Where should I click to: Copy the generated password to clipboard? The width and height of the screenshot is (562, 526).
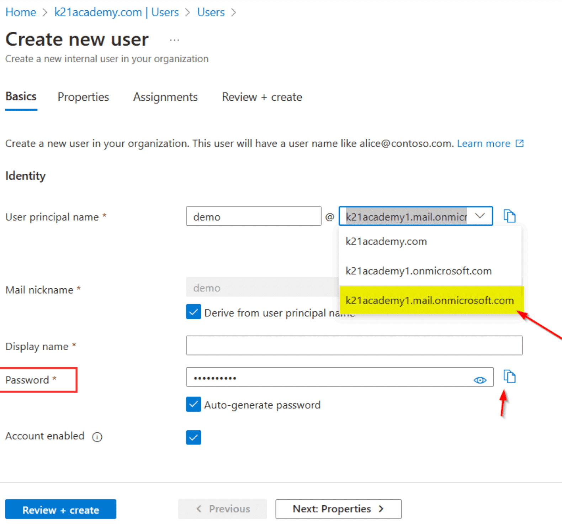coord(509,377)
